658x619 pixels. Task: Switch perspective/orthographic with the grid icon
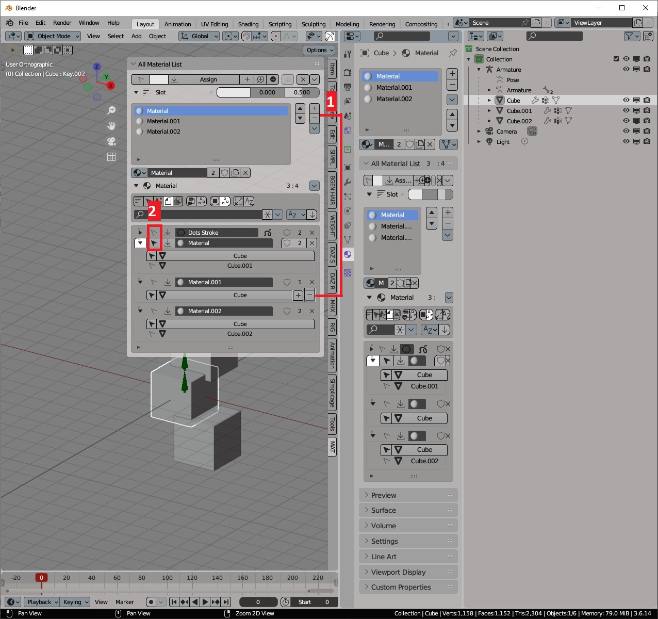(x=111, y=157)
